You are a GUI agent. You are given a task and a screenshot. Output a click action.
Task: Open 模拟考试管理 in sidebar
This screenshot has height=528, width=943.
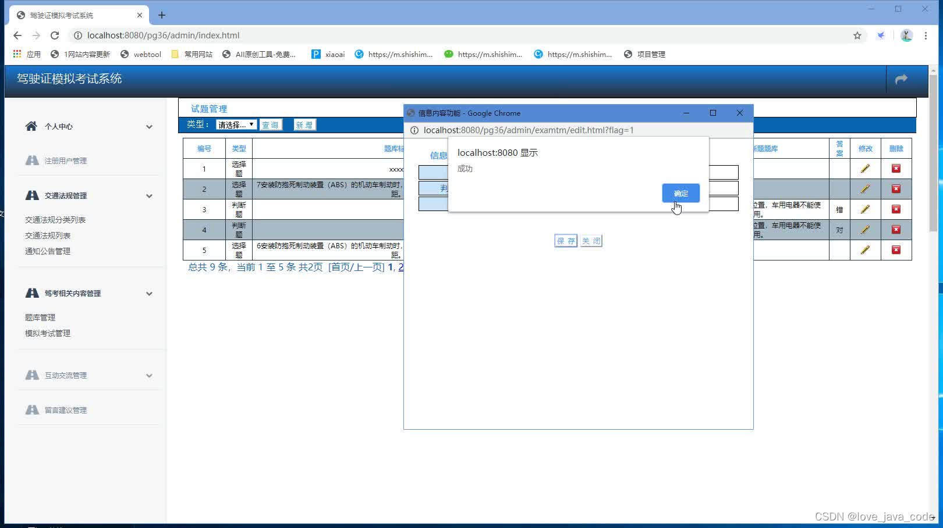coord(48,333)
